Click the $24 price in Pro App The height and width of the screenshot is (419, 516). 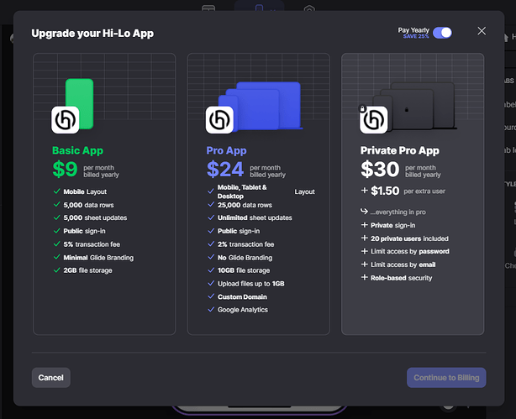pyautogui.click(x=225, y=169)
